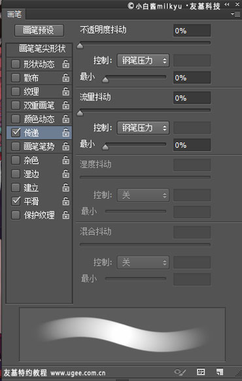Open the brush panel flyout menu icon
This screenshot has height=381, width=242.
pyautogui.click(x=235, y=14)
